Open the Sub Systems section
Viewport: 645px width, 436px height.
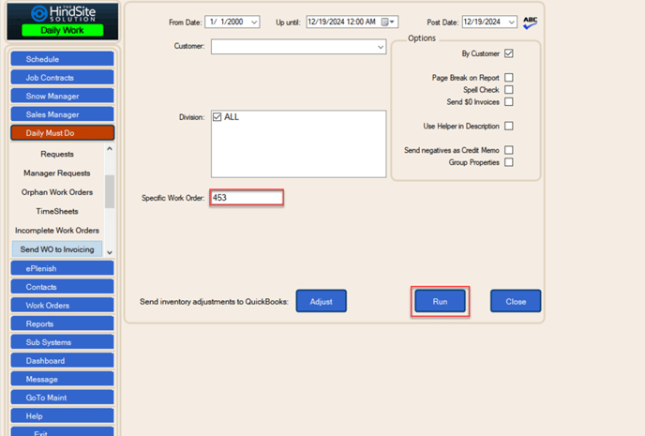[62, 342]
